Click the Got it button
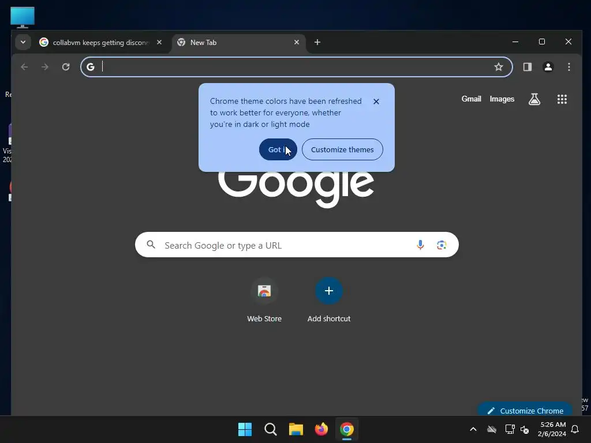This screenshot has width=591, height=443. (278, 149)
